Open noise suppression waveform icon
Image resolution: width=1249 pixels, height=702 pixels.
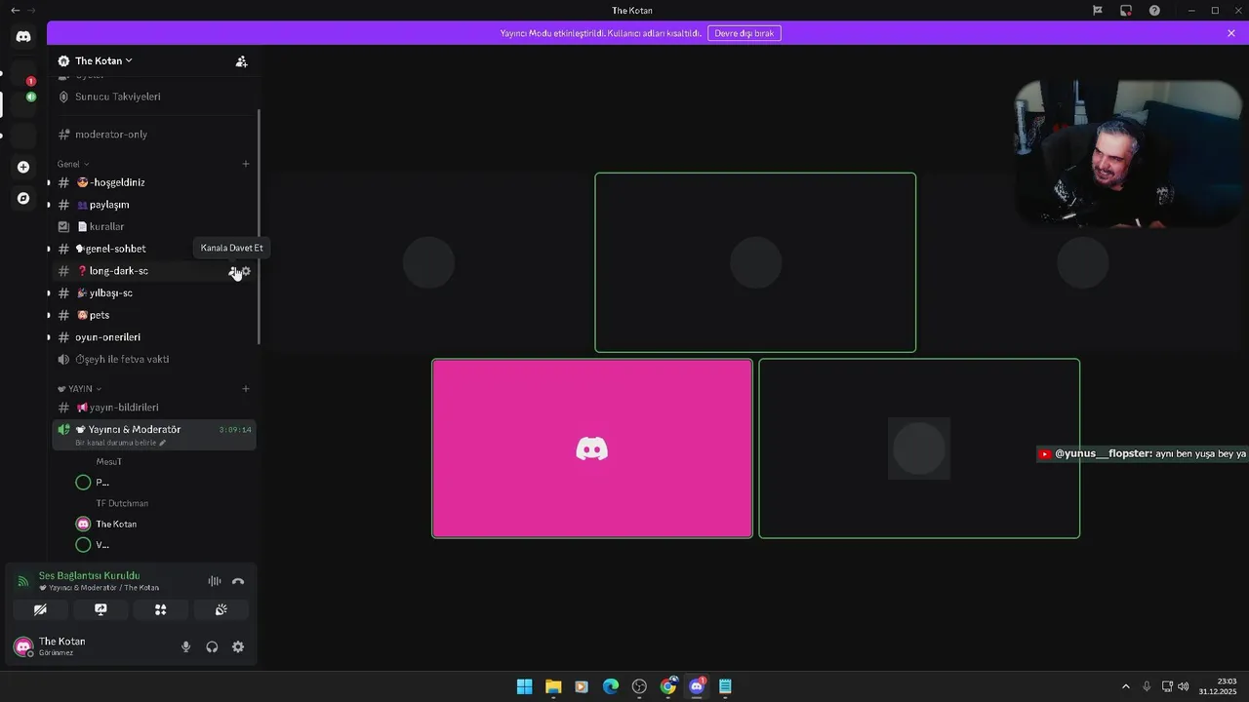pos(215,581)
